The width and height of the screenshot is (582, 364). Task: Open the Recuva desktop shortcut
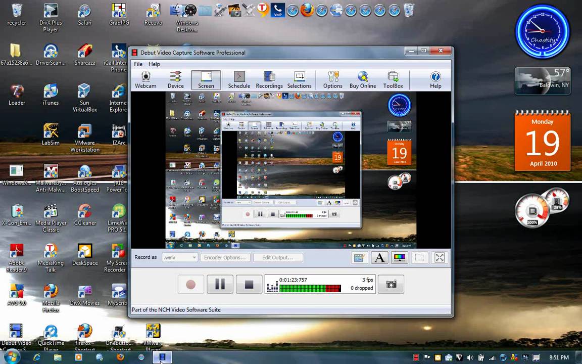153,15
